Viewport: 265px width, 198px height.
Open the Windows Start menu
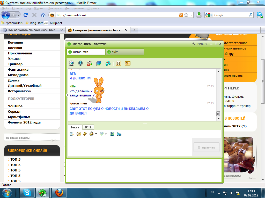coord(7,193)
